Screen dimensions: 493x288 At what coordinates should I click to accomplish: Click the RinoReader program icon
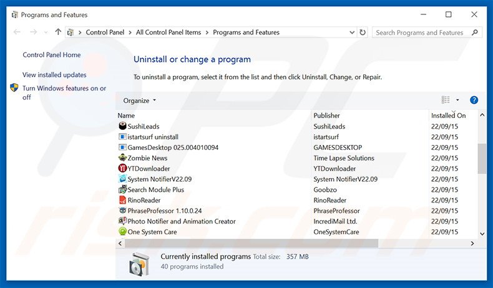(x=122, y=200)
